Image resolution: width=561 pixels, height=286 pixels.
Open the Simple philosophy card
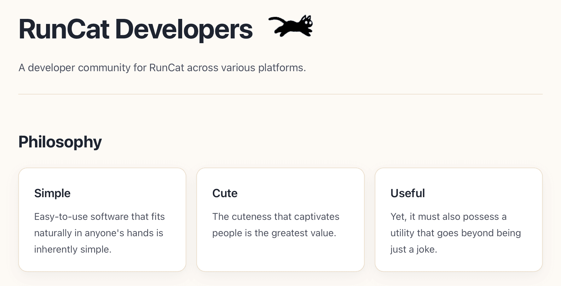coord(102,220)
